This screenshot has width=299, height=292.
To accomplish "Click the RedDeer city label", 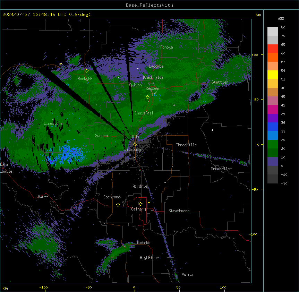I will point(153,88).
